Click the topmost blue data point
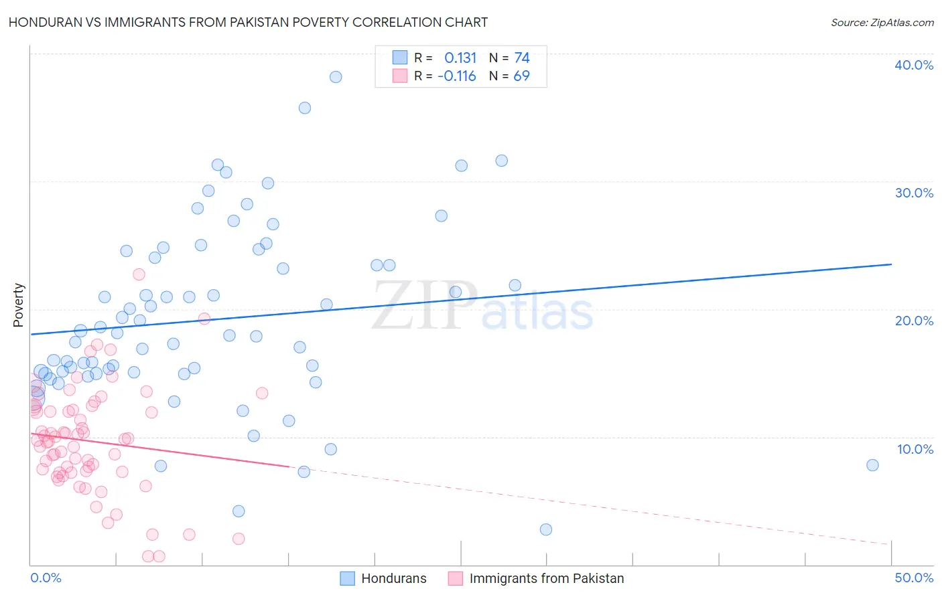942x597 pixels. coord(336,77)
